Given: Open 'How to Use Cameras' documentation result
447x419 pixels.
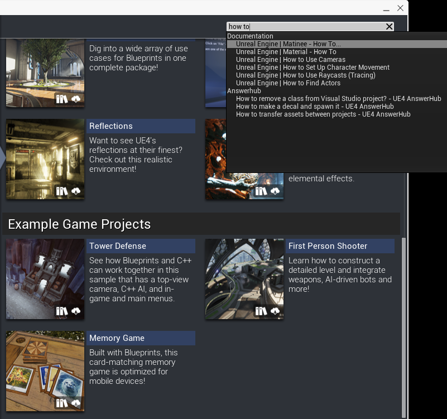Looking at the screenshot, I should click(291, 60).
